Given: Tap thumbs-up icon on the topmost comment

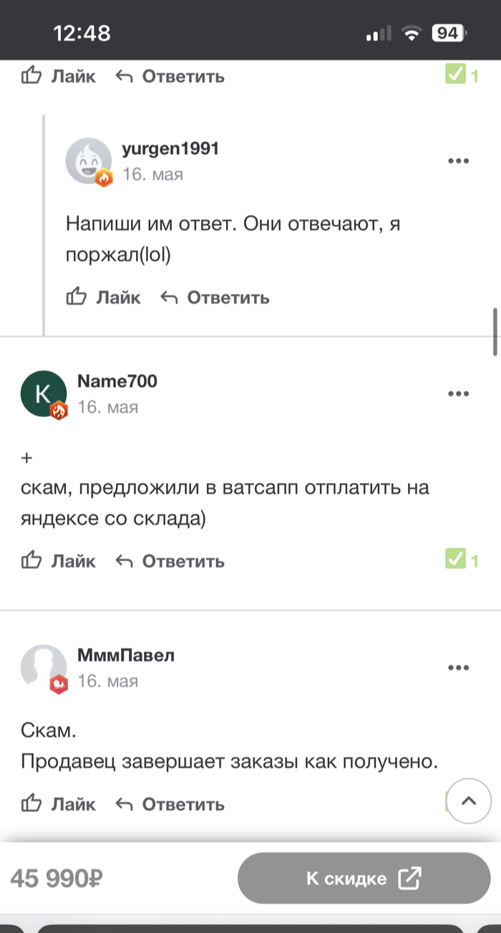Looking at the screenshot, I should (x=31, y=75).
